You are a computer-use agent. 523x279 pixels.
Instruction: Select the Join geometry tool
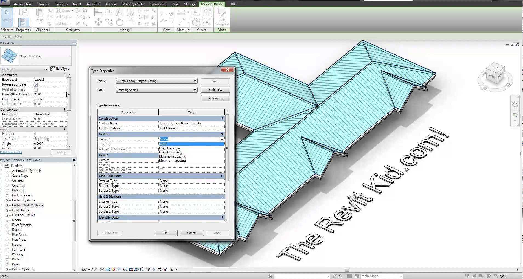coord(62,24)
